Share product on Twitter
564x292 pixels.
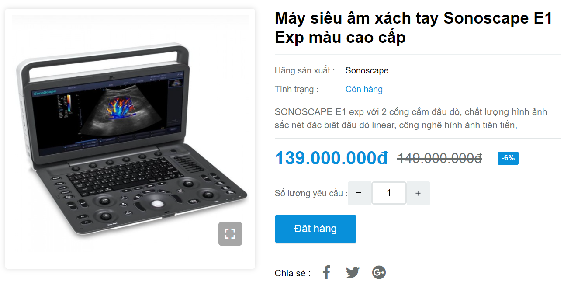point(353,272)
